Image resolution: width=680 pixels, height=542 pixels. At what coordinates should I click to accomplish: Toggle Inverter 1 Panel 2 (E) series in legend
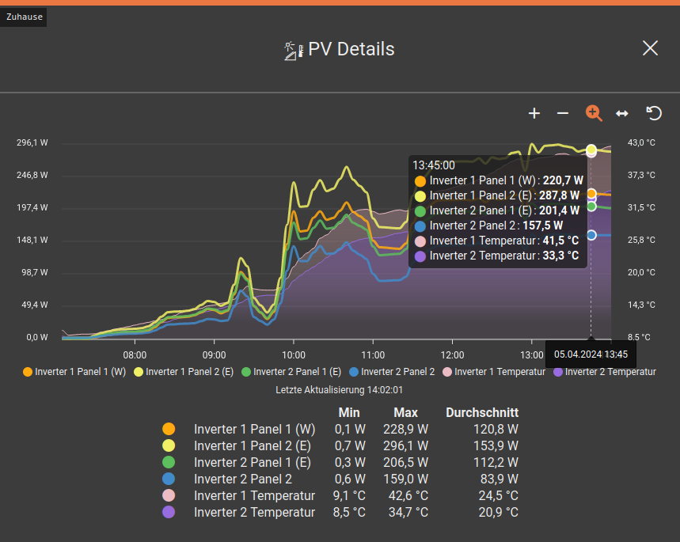pyautogui.click(x=184, y=372)
